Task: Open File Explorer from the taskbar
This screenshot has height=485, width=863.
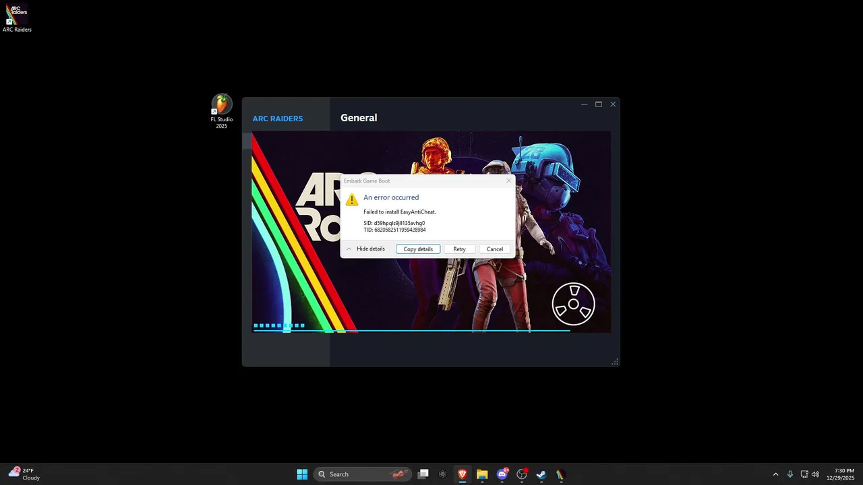Action: pyautogui.click(x=482, y=474)
